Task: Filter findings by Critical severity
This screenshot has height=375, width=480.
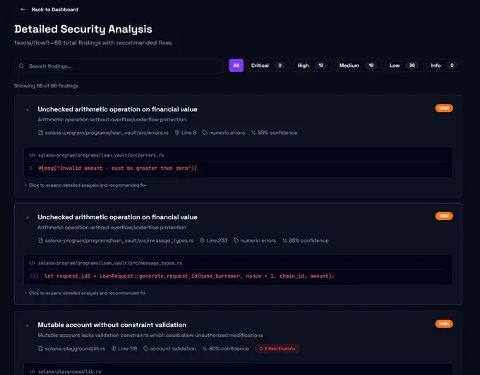Action: click(268, 66)
